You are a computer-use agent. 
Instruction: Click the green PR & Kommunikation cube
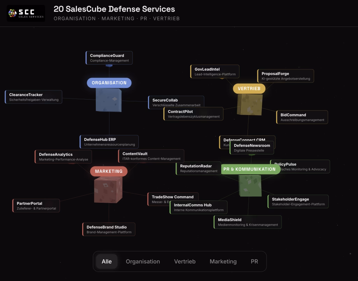click(250, 185)
